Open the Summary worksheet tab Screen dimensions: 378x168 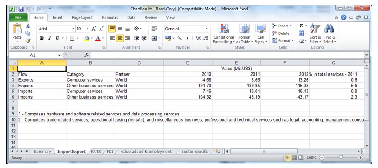42,152
